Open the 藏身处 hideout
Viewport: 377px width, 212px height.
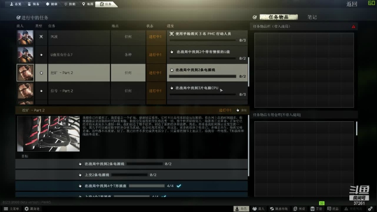point(32,209)
